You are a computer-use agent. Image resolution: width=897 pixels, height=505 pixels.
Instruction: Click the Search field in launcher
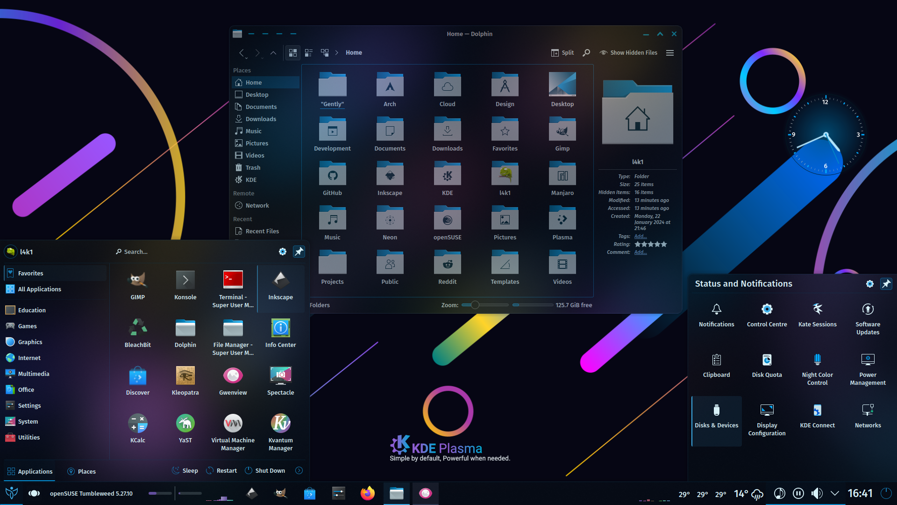coord(194,252)
